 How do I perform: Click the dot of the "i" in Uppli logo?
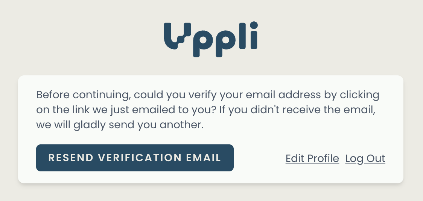[x=254, y=25]
